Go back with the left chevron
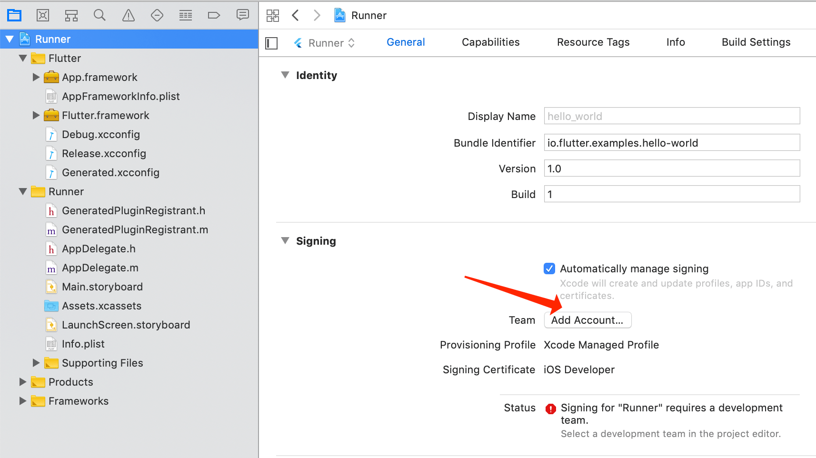Image resolution: width=816 pixels, height=458 pixels. click(295, 15)
